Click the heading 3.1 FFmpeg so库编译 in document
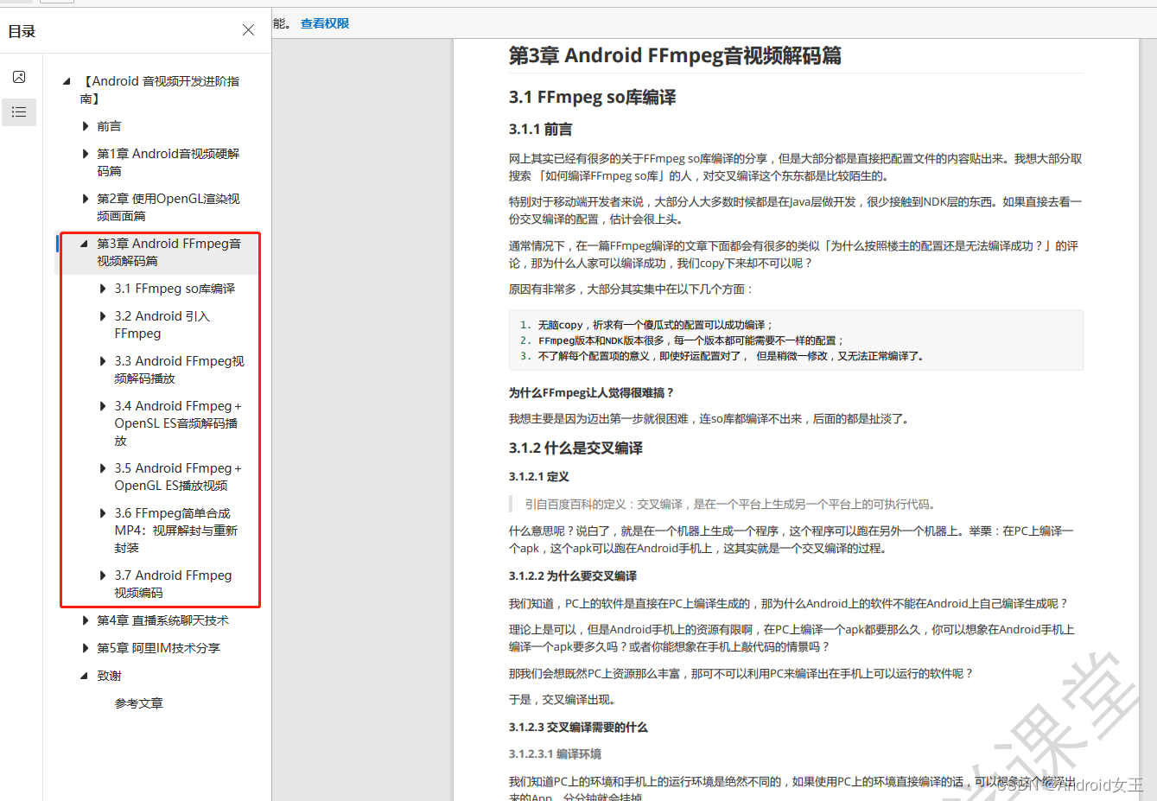1157x801 pixels. tap(592, 98)
